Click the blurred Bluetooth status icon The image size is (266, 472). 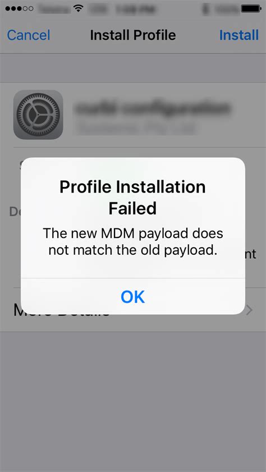pos(206,9)
